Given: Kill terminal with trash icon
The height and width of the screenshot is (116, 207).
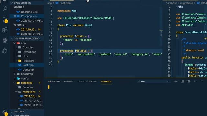Looking at the screenshot, I should (x=189, y=82).
